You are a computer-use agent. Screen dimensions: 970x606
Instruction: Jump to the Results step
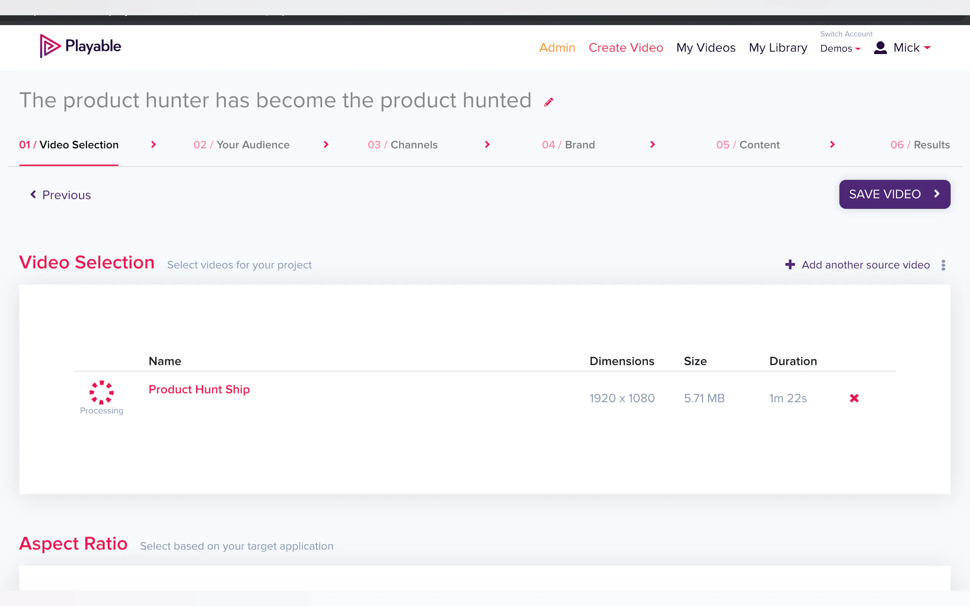point(920,145)
